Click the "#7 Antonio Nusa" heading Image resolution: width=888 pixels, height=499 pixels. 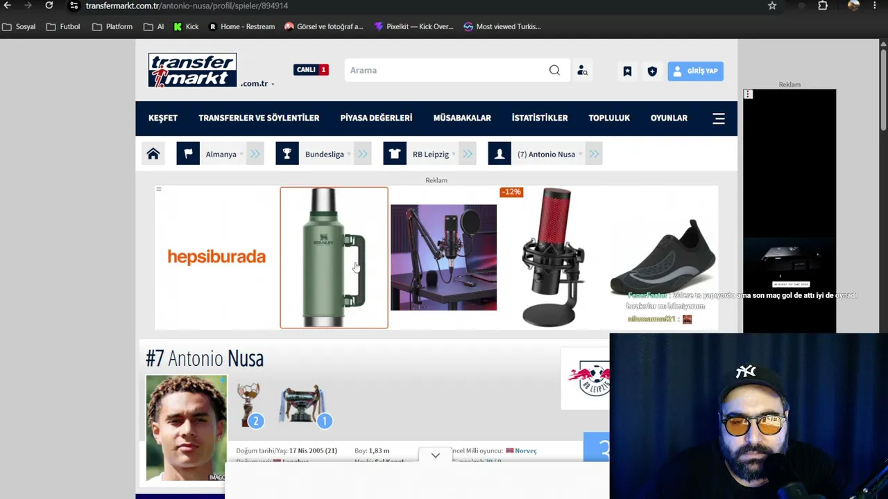click(x=205, y=358)
